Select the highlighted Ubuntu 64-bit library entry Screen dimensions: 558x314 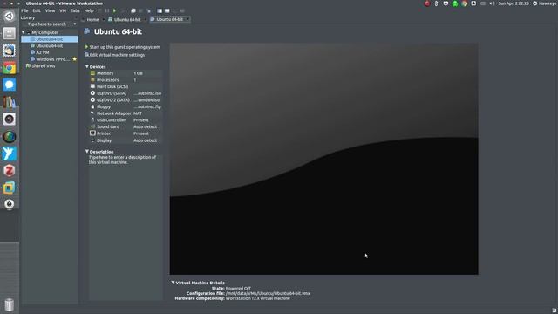[50, 39]
